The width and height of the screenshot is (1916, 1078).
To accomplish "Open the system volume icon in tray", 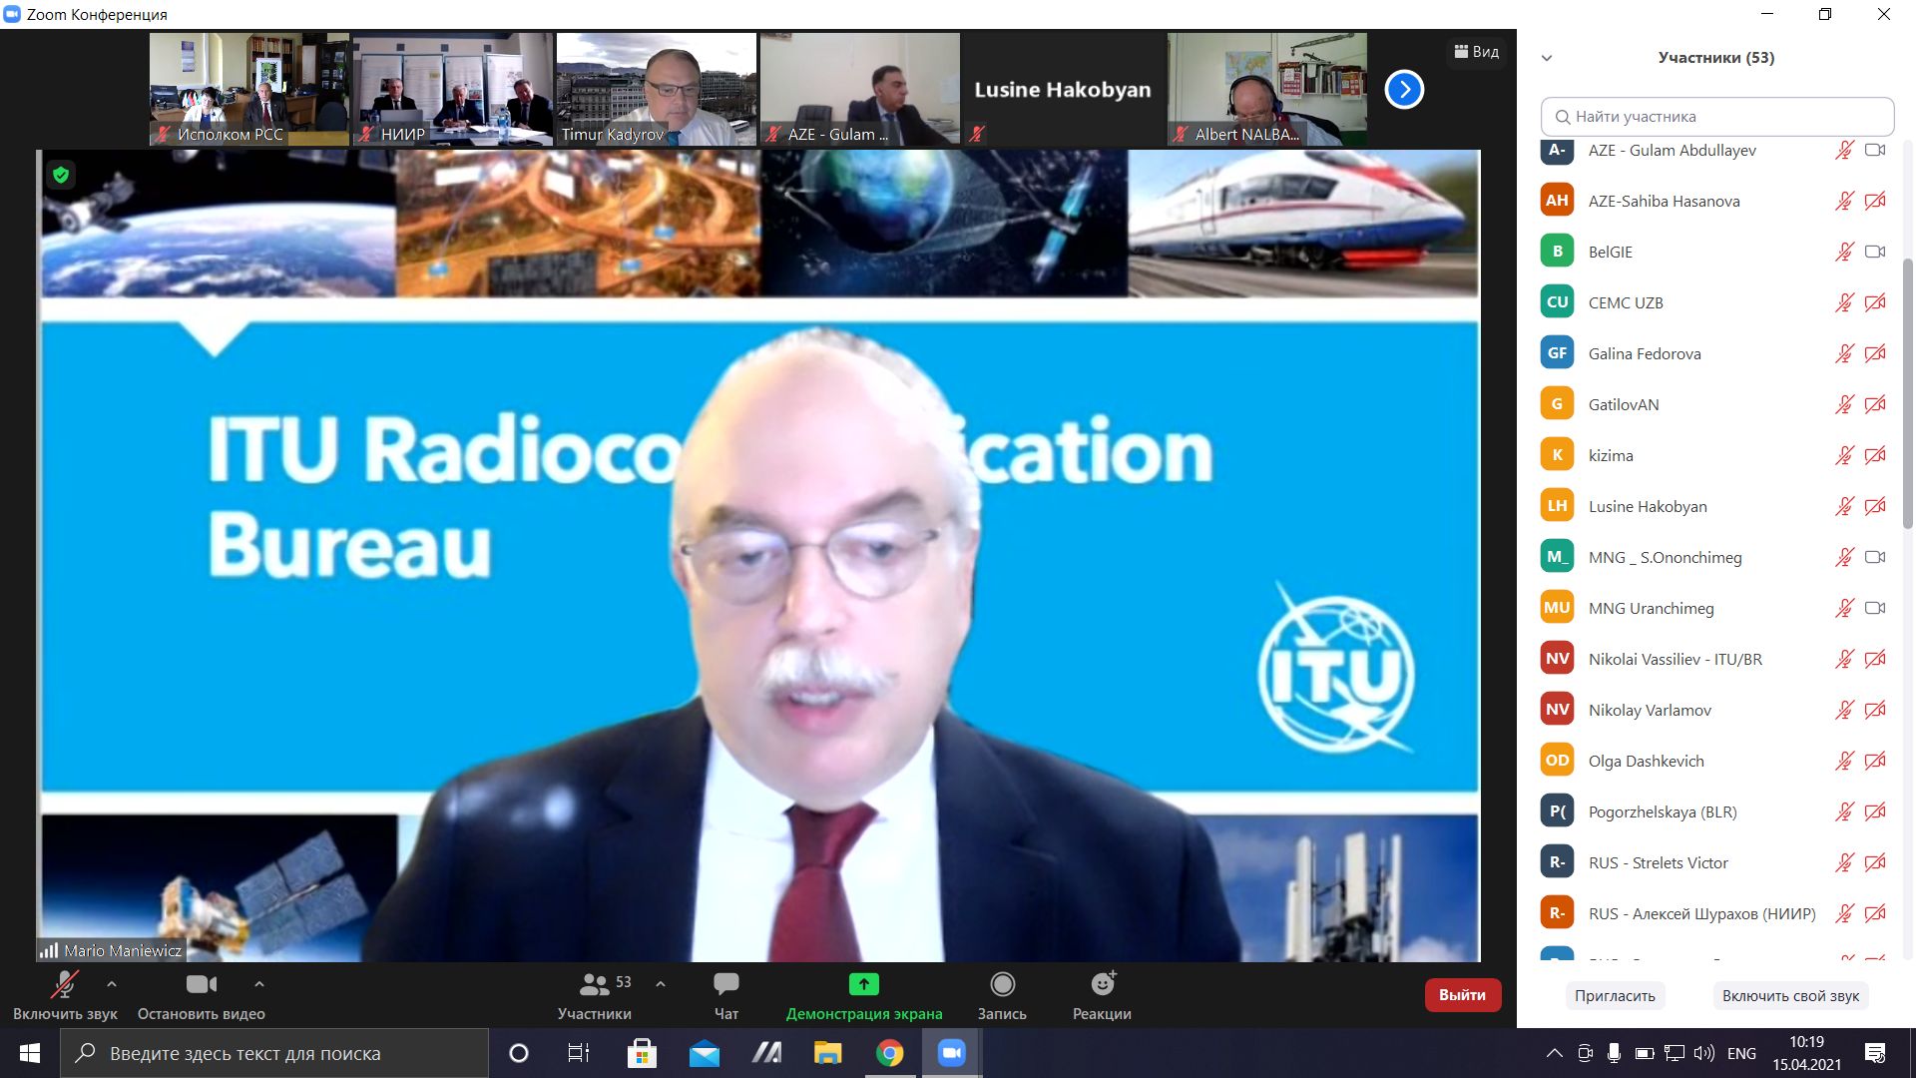I will [x=1704, y=1053].
